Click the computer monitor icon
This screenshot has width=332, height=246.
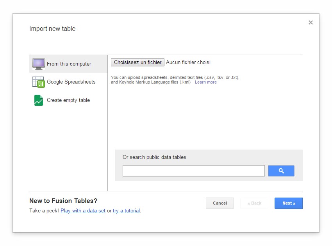(x=39, y=64)
